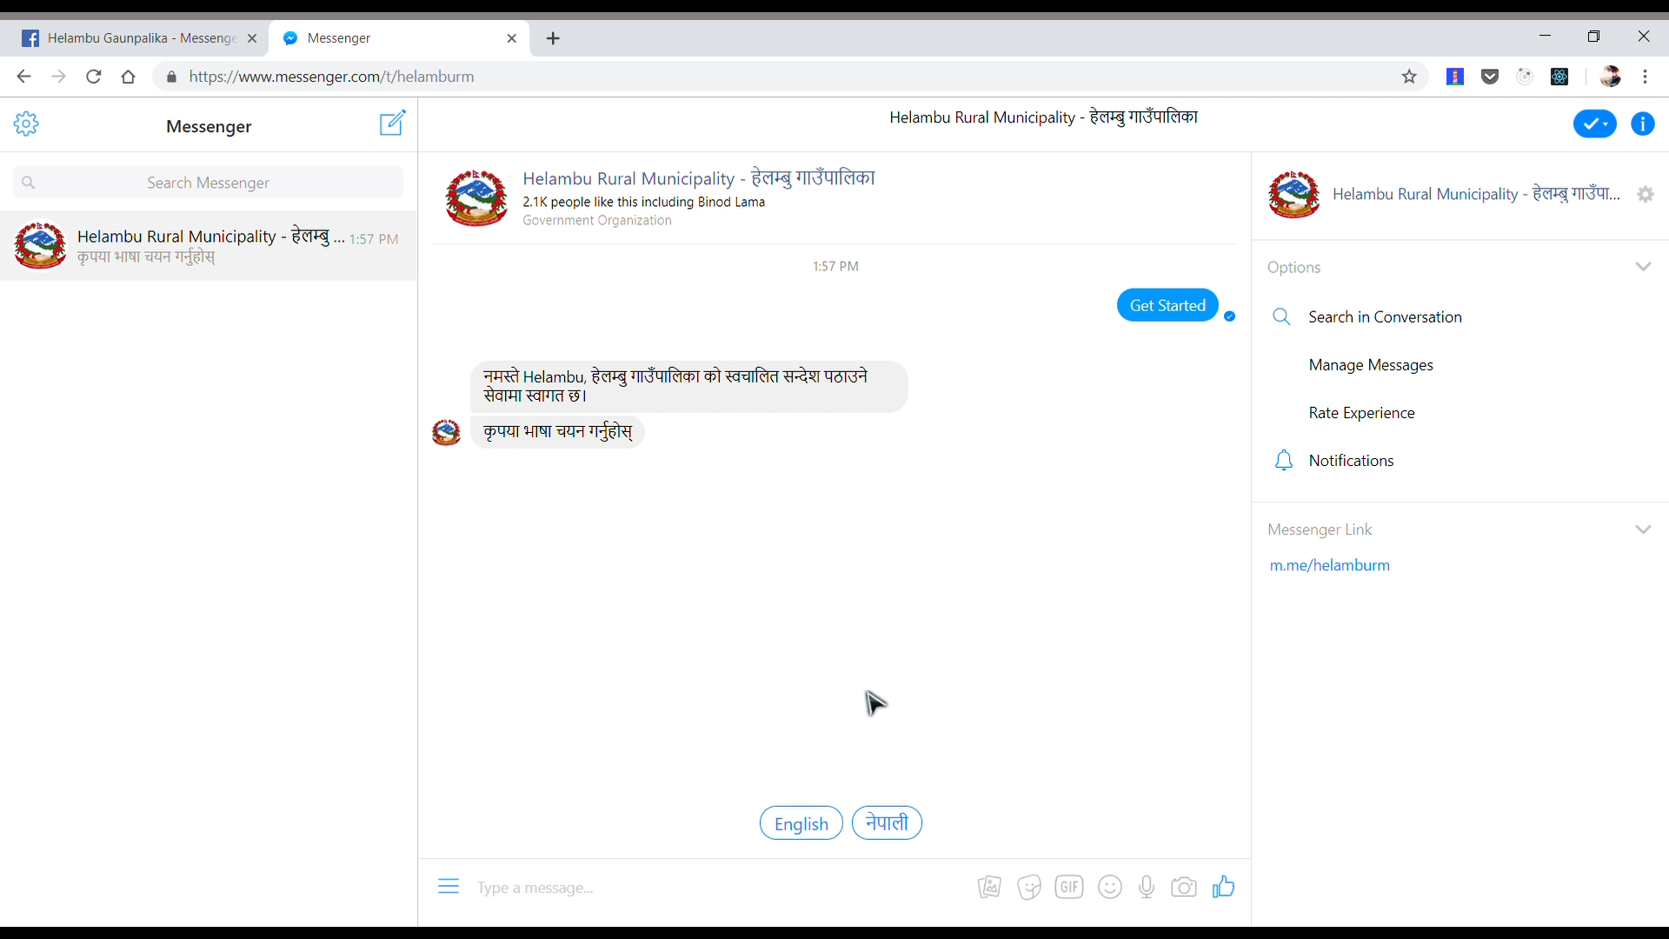Viewport: 1669px width, 939px height.
Task: Select Rate Experience option
Action: tap(1361, 413)
